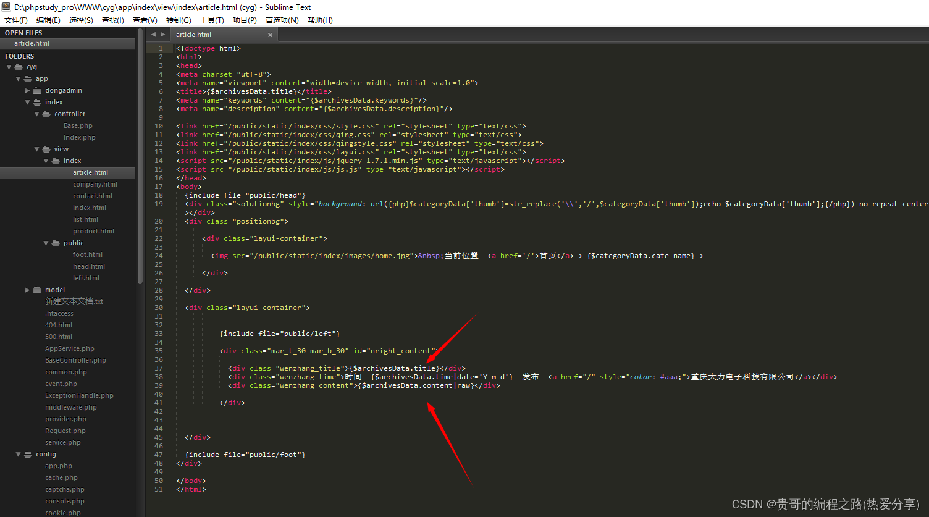
Task: Open captcha.php under config
Action: click(x=65, y=489)
